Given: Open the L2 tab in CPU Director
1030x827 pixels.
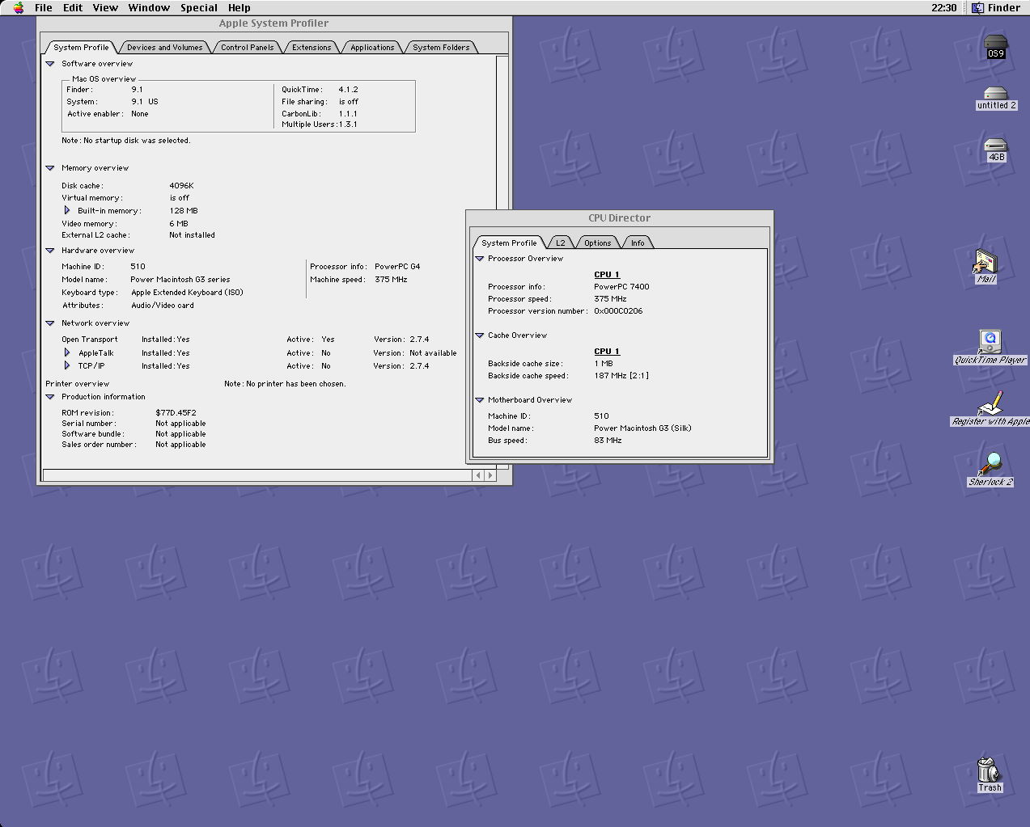Looking at the screenshot, I should pyautogui.click(x=561, y=243).
